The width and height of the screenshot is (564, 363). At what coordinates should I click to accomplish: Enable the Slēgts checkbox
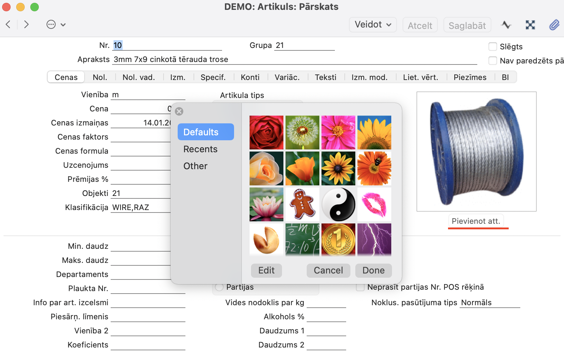click(x=493, y=47)
